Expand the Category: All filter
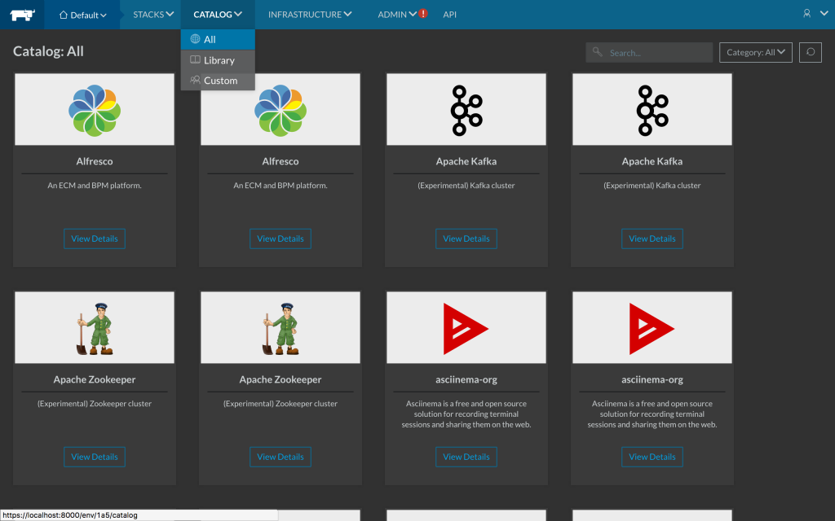Screen dimensions: 835x521 click(x=755, y=52)
